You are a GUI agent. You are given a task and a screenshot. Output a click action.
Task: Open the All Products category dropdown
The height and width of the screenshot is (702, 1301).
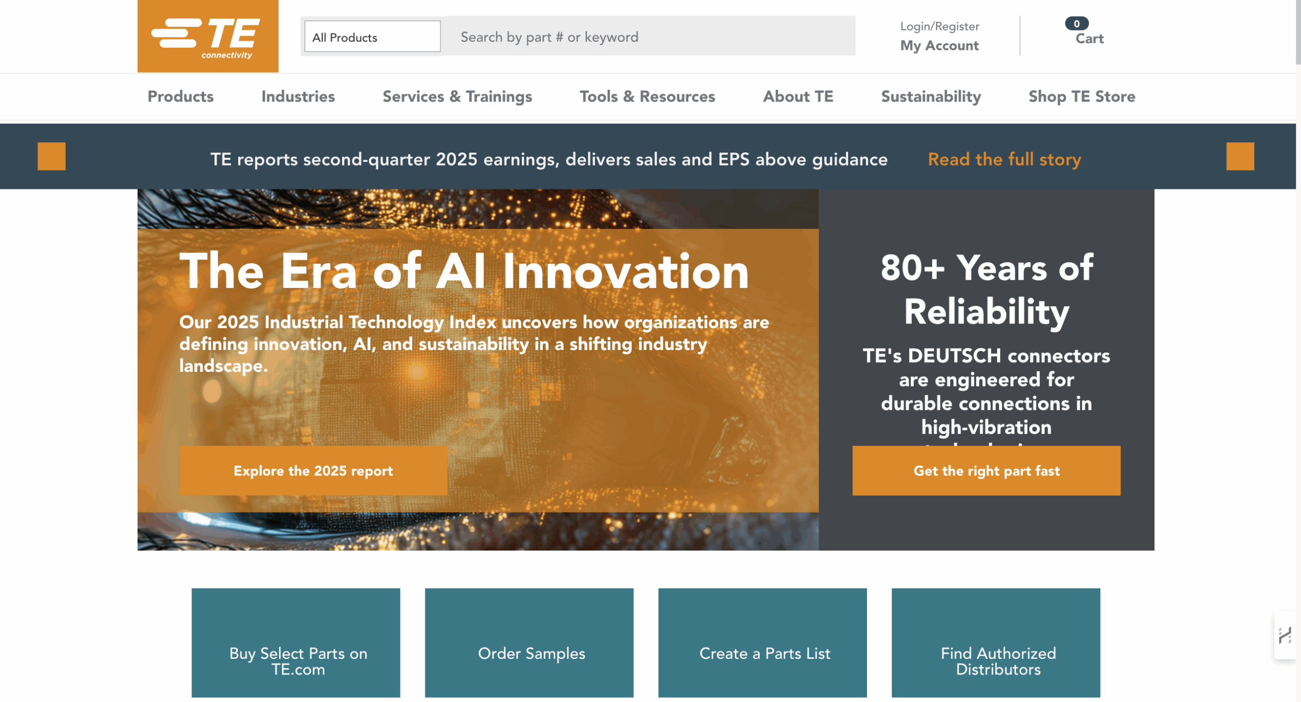pyautogui.click(x=372, y=37)
